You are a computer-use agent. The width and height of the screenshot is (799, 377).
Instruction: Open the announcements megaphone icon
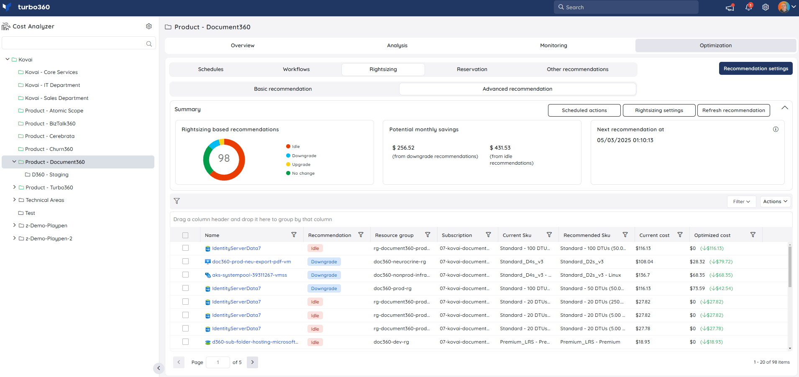(x=730, y=7)
